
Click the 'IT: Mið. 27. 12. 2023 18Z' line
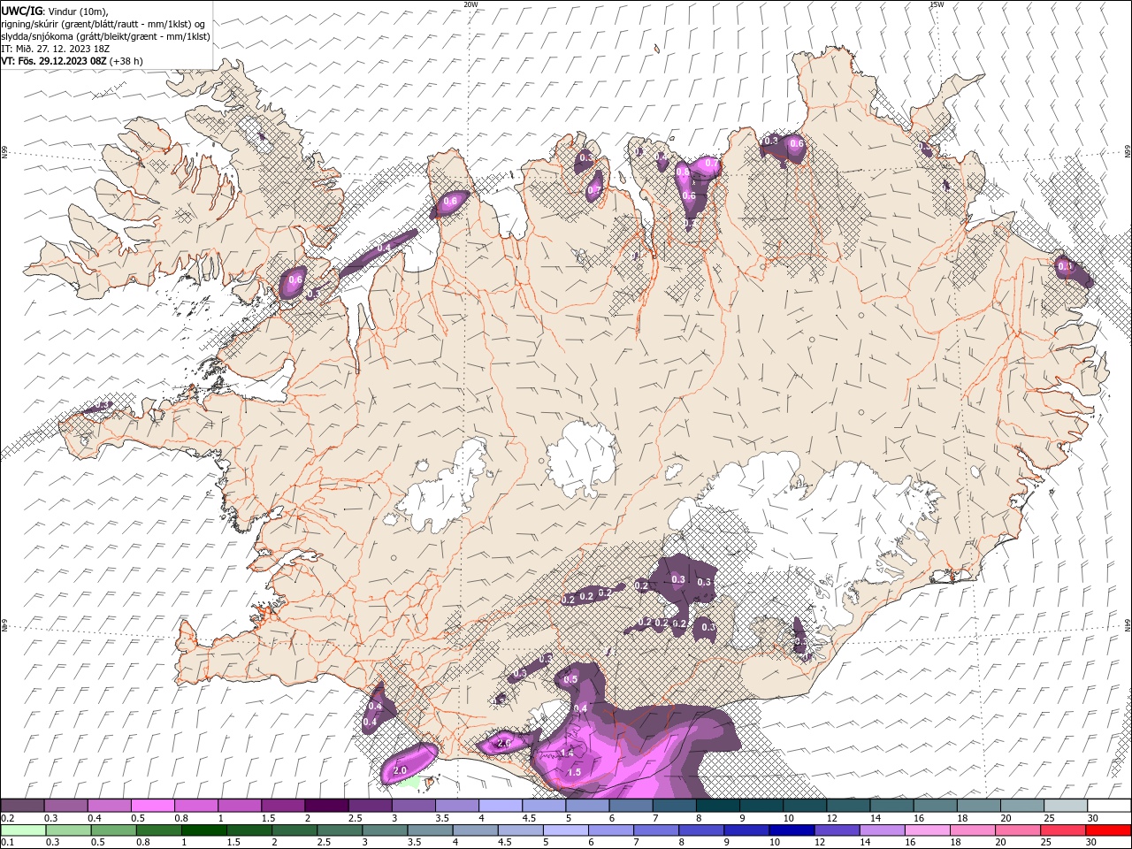coord(56,49)
